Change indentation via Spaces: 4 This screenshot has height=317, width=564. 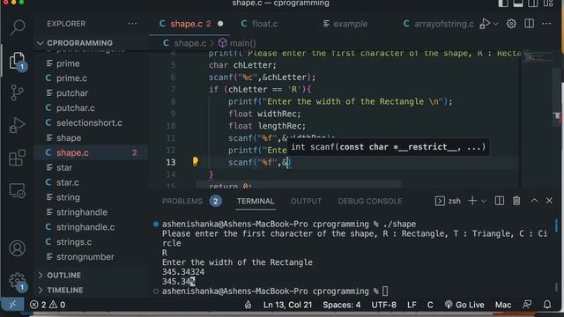(341, 305)
